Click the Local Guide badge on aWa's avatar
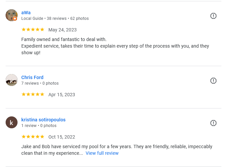The width and height of the screenshot is (227, 167). click(15, 19)
